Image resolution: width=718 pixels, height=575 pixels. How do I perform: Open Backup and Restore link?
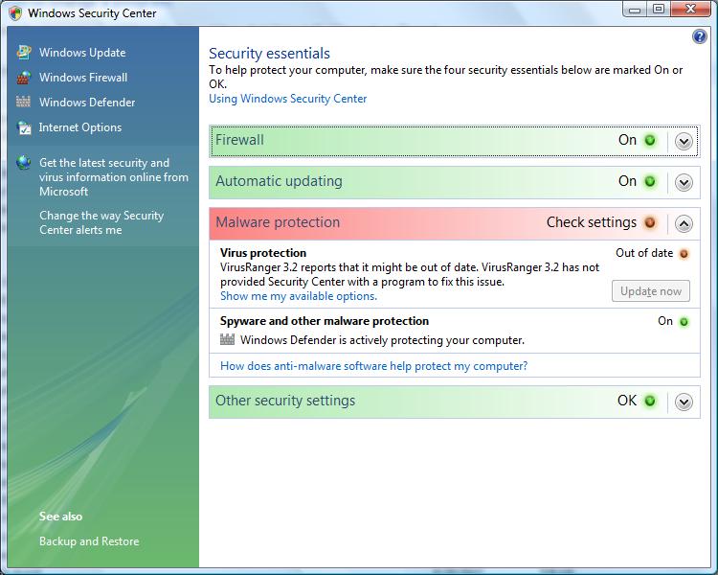coord(89,541)
